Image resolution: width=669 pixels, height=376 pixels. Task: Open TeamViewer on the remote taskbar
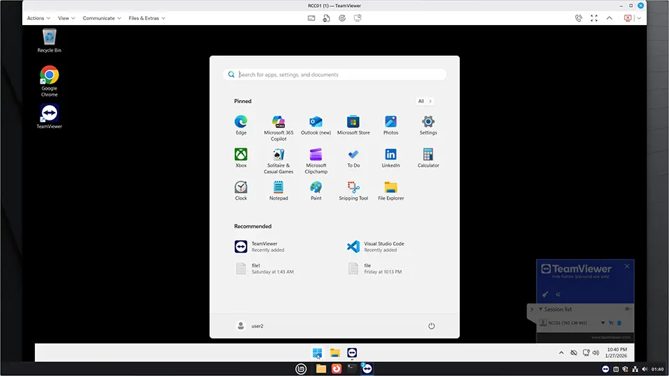click(x=352, y=352)
